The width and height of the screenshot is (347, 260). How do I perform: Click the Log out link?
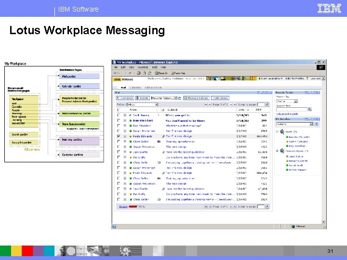[316, 78]
